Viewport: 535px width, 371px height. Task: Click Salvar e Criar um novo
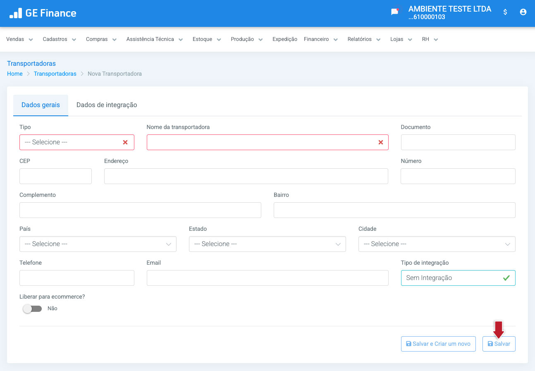coord(438,344)
